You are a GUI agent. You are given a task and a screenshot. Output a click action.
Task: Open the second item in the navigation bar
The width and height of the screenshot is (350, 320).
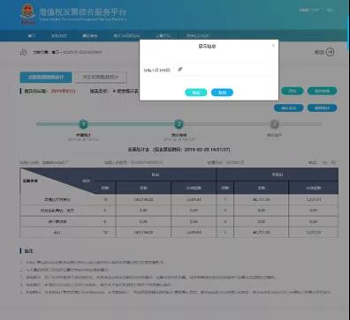tap(59, 36)
